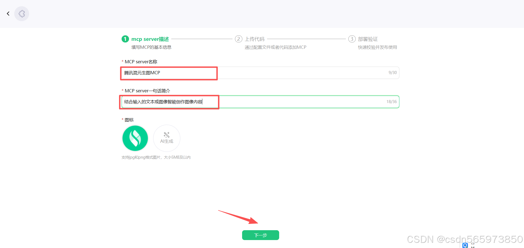This screenshot has height=248, width=524.
Task: Click the puzzle-piece plugin icon in header
Action: tap(22, 14)
